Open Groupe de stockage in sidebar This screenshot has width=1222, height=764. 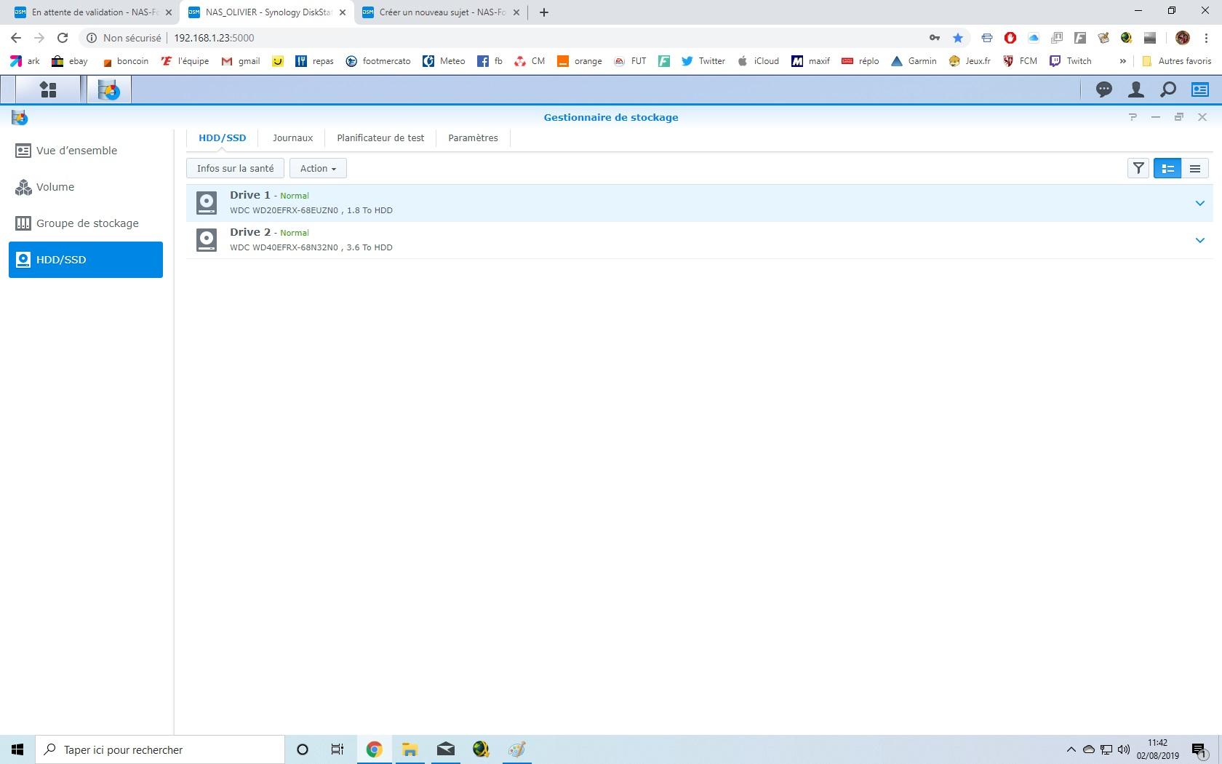pyautogui.click(x=87, y=223)
